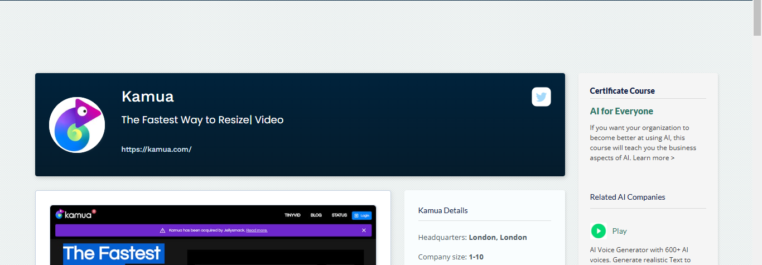This screenshot has width=762, height=265.
Task: Click the highlighted 'The Fastest' preview text
Action: click(x=114, y=254)
